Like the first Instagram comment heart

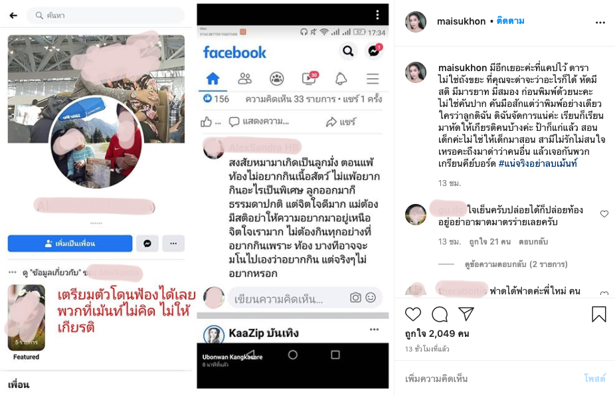604,214
